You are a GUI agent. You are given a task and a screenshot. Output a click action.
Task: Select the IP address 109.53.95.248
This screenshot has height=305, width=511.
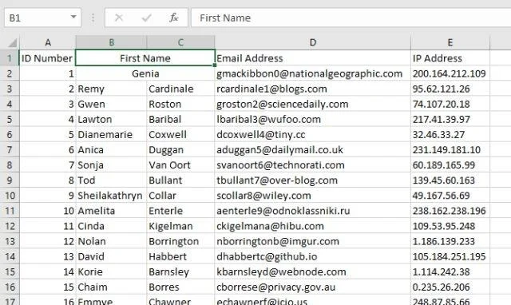point(450,226)
